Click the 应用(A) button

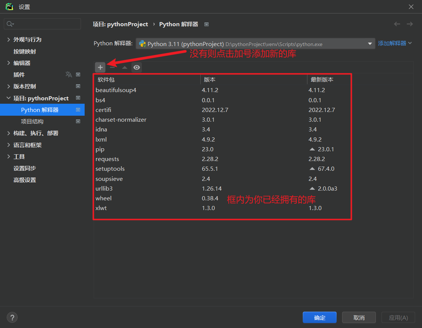point(398,318)
